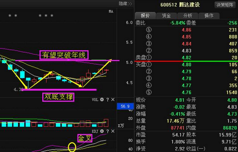
Task: Click stock title 600512 腾达建设
Action: tap(180, 5)
